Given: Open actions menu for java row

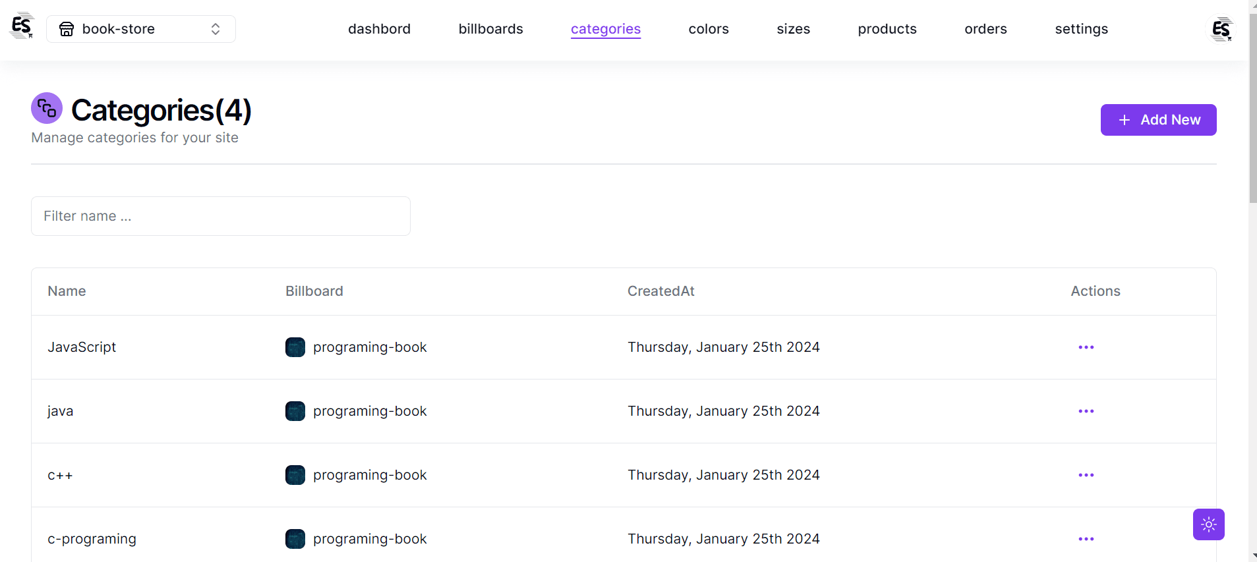Looking at the screenshot, I should (1086, 411).
